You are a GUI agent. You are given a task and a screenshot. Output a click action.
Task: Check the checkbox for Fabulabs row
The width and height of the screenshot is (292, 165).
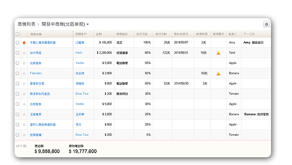coord(17,73)
